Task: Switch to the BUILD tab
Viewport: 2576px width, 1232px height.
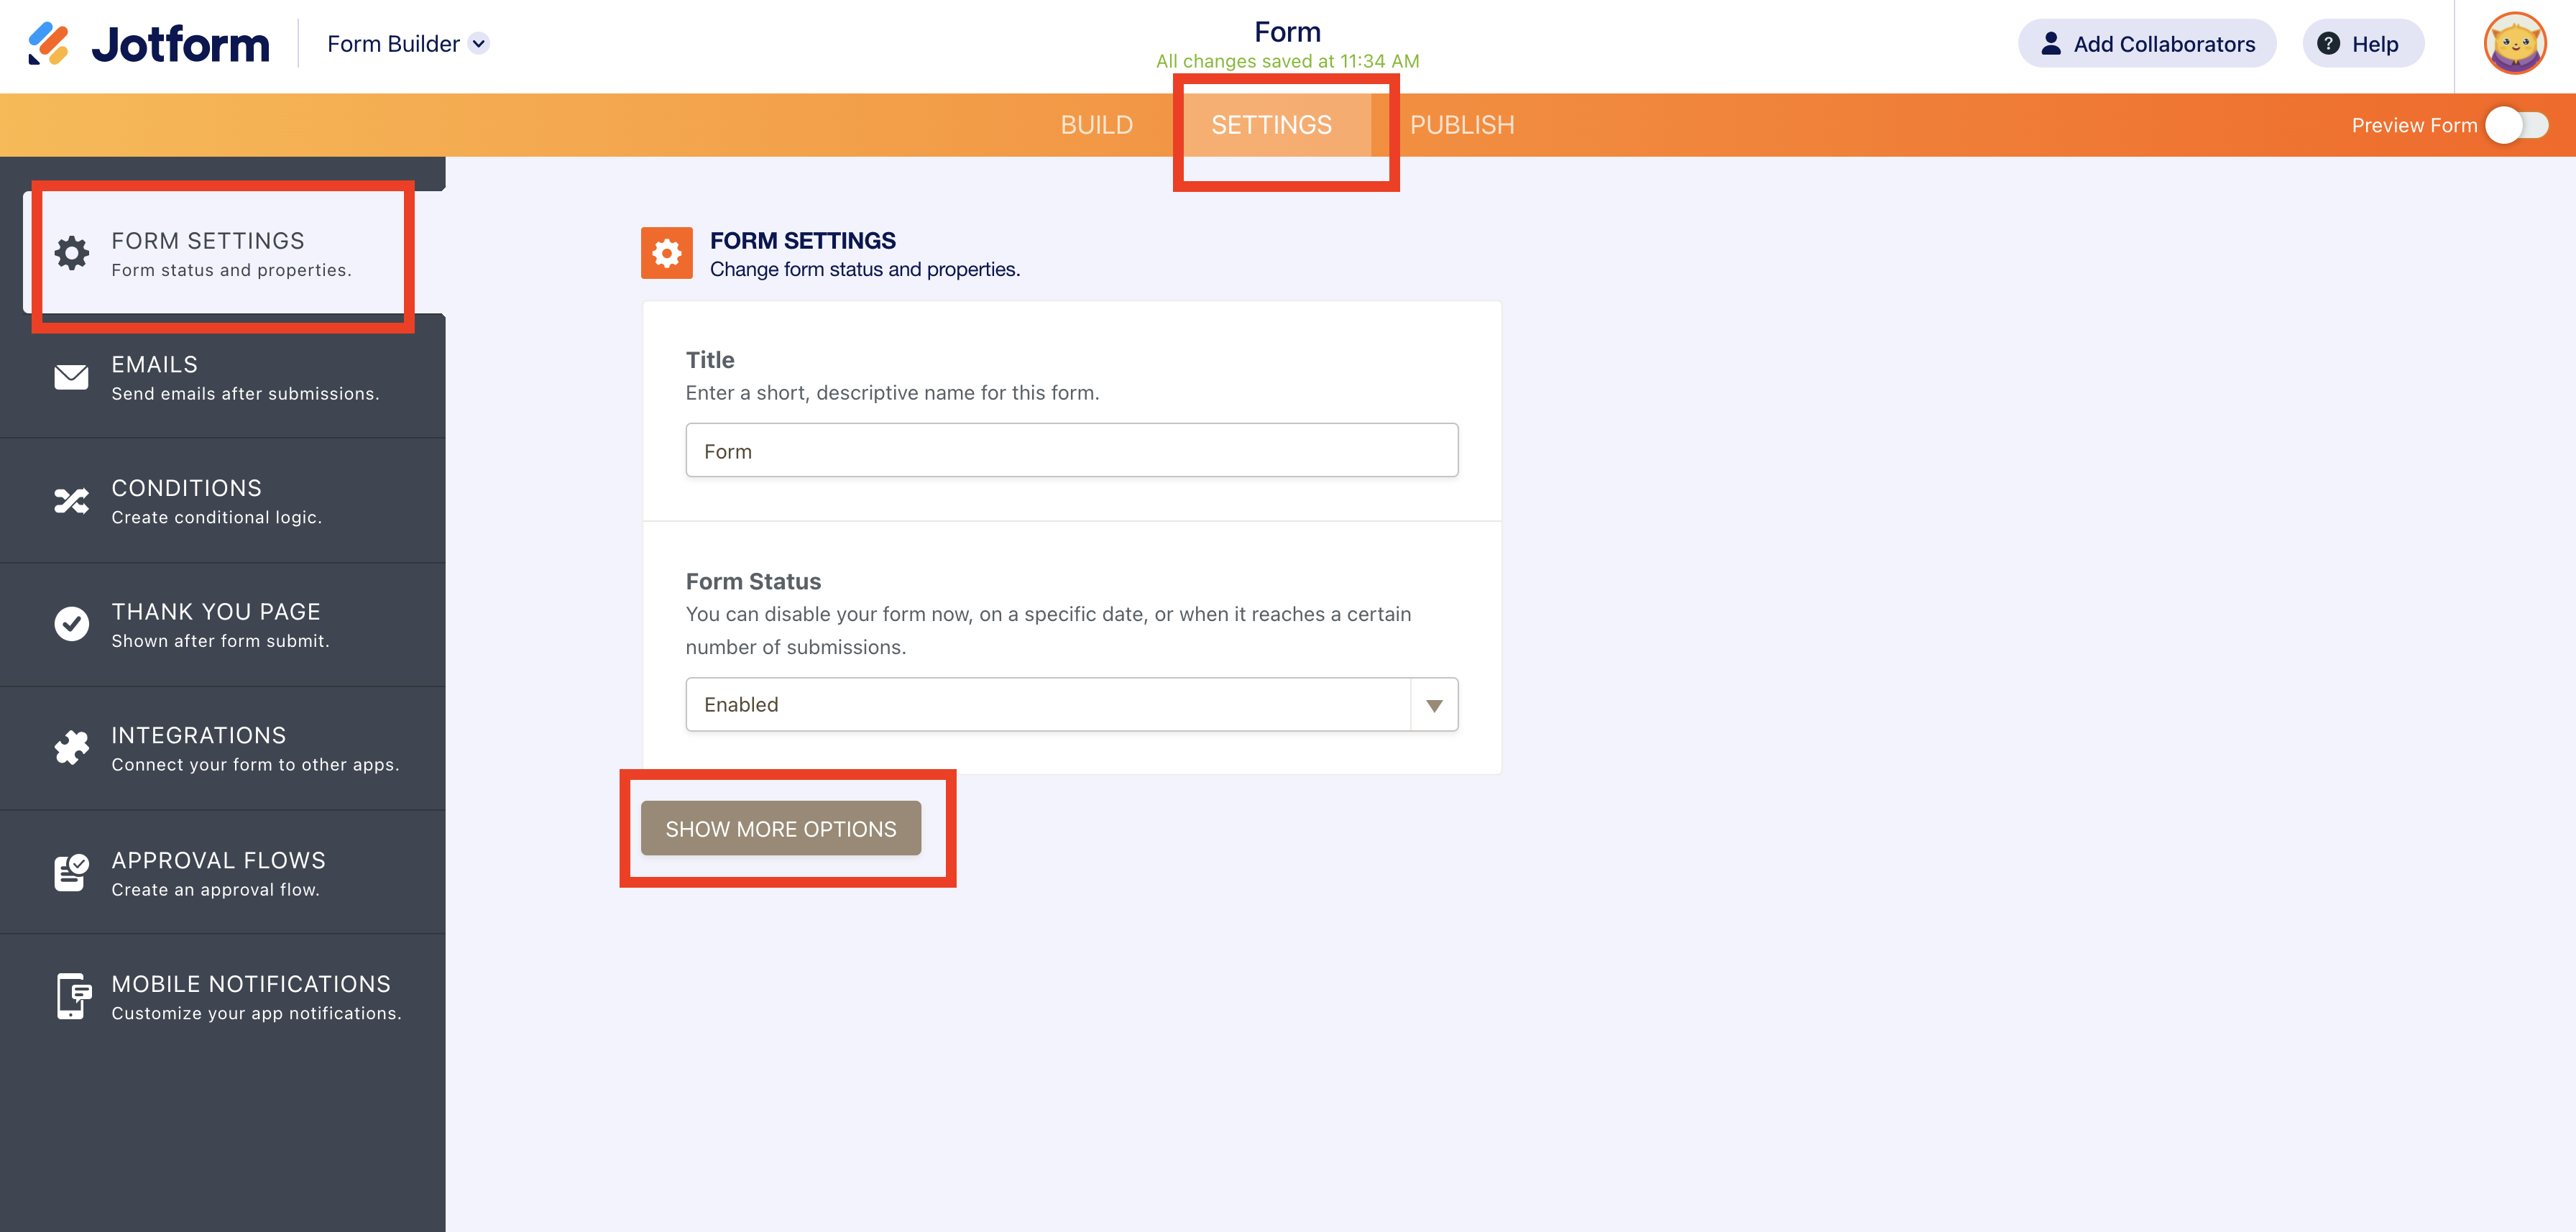Action: [x=1096, y=125]
